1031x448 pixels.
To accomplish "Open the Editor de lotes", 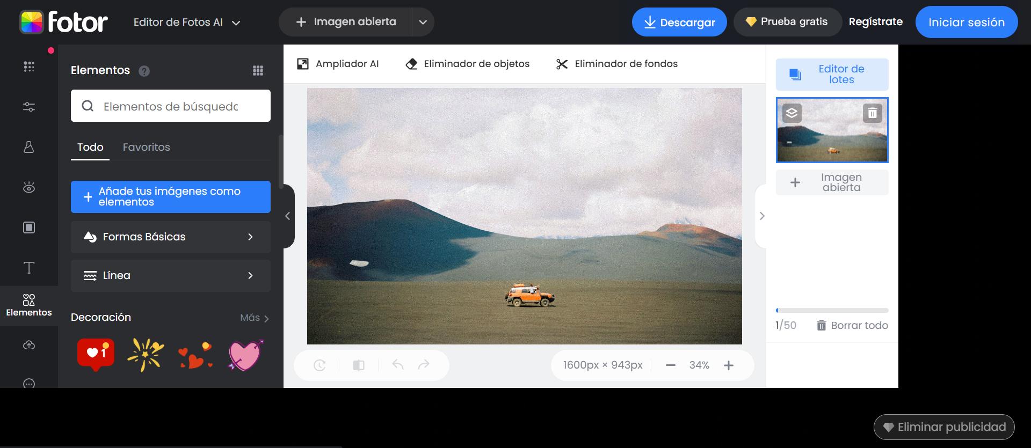I will (832, 75).
